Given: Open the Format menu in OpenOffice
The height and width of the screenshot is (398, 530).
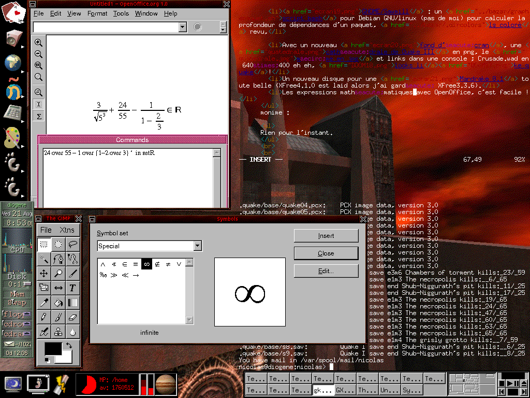Looking at the screenshot, I should pyautogui.click(x=97, y=13).
